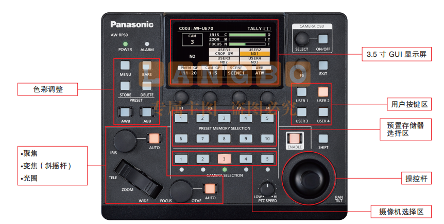444x224 pixels.
Task: Select the USER3 ND2 screen cell
Action: (x=224, y=60)
